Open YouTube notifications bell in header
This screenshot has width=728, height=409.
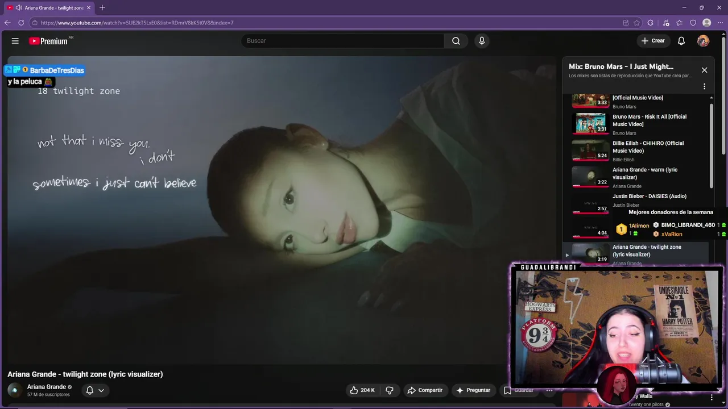click(x=681, y=41)
